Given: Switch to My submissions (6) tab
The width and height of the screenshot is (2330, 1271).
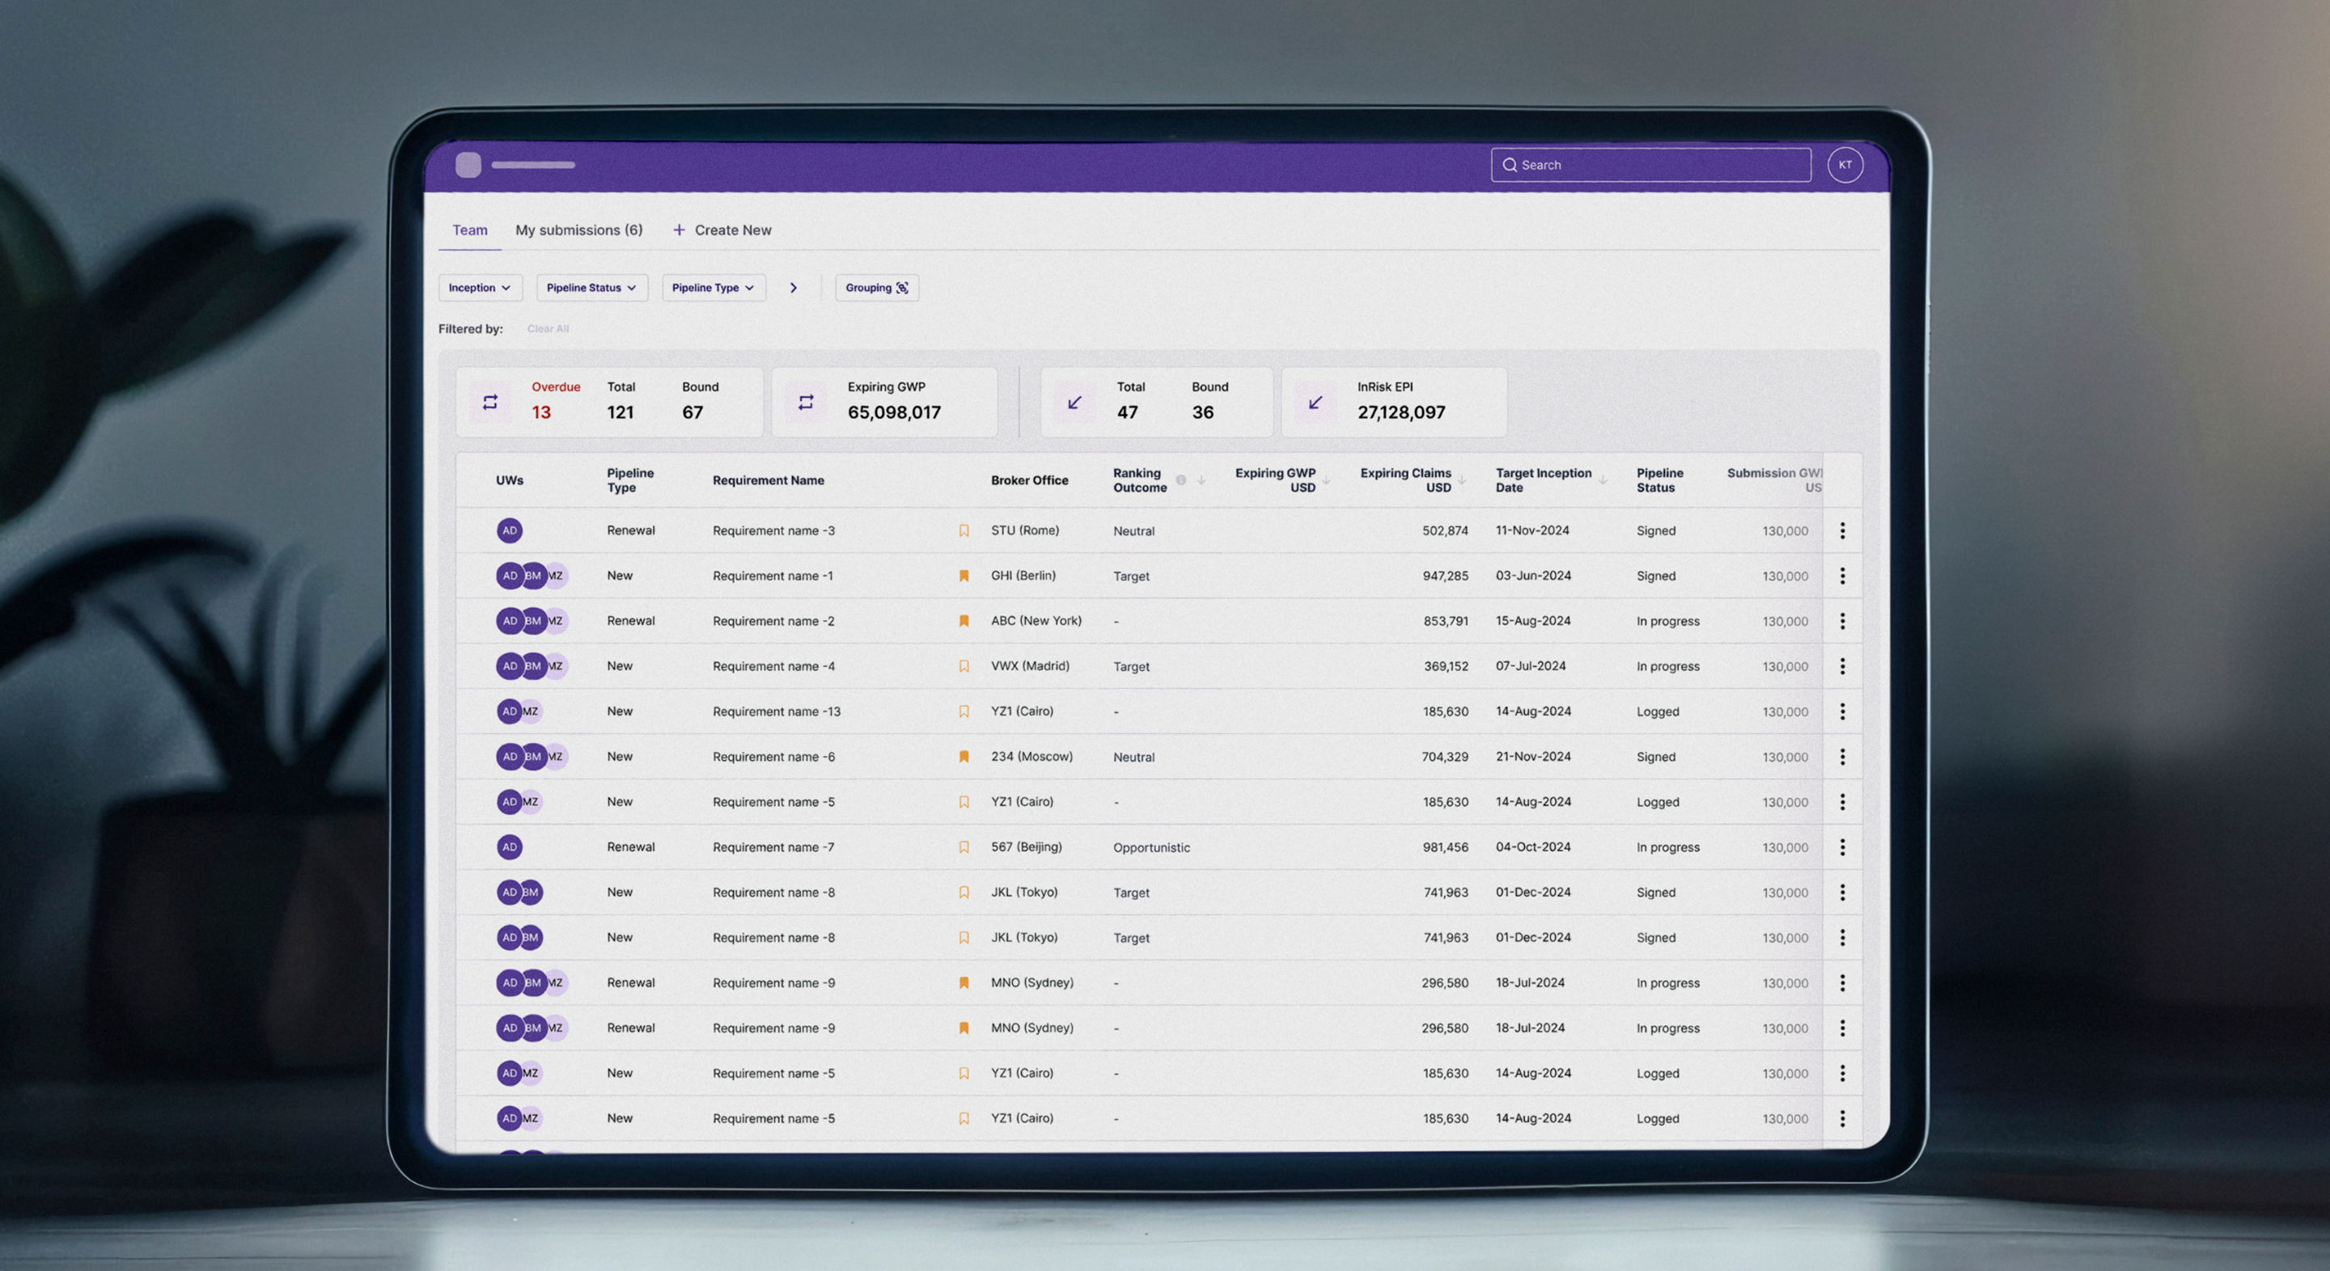Looking at the screenshot, I should (x=579, y=230).
